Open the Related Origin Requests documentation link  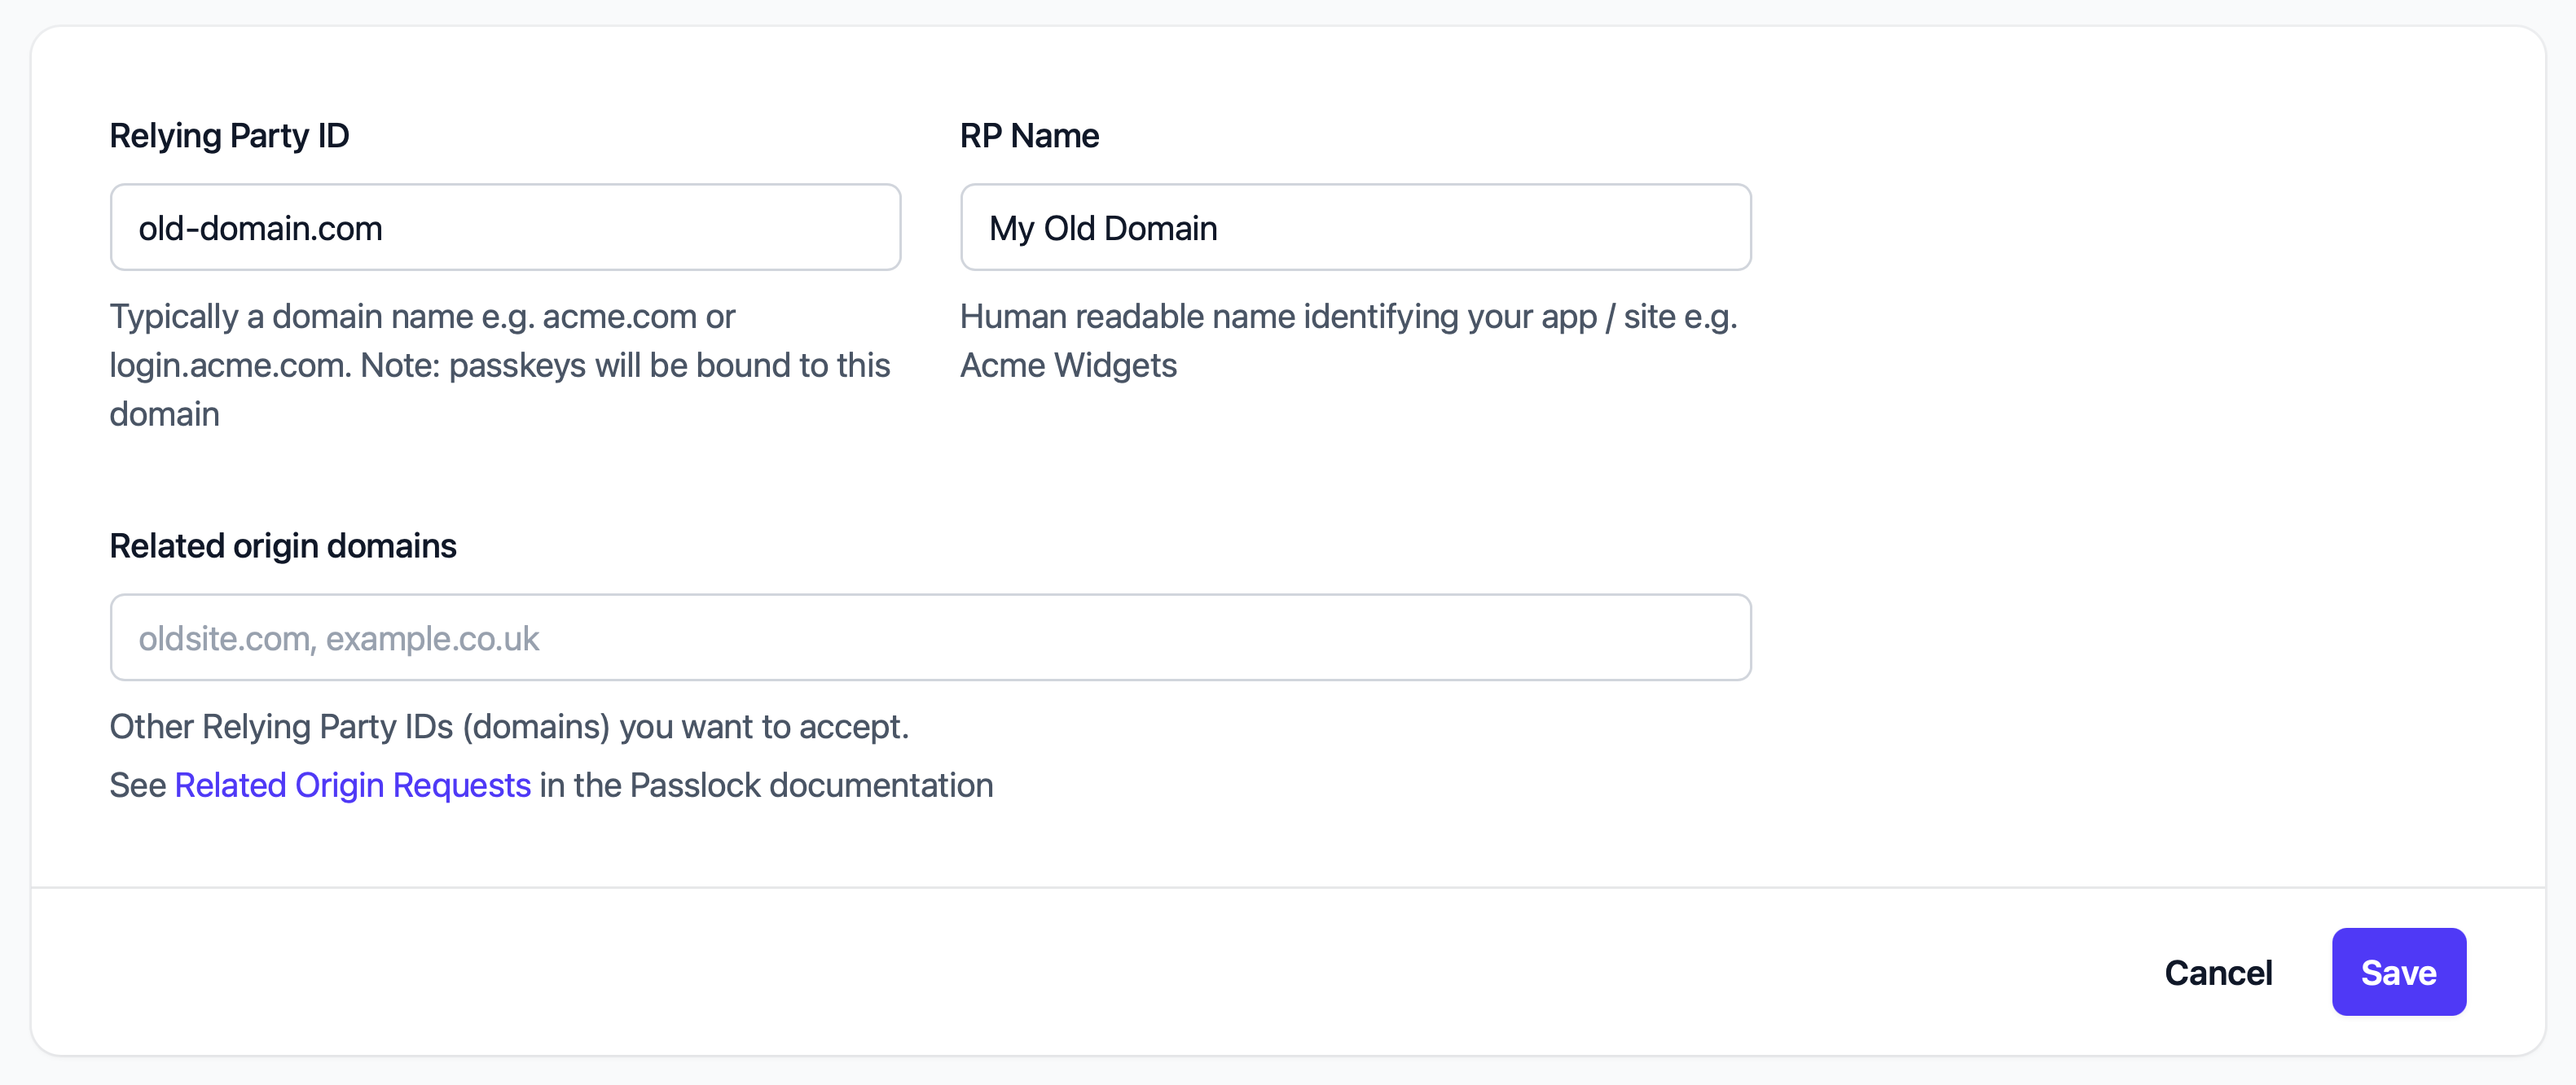pos(352,785)
